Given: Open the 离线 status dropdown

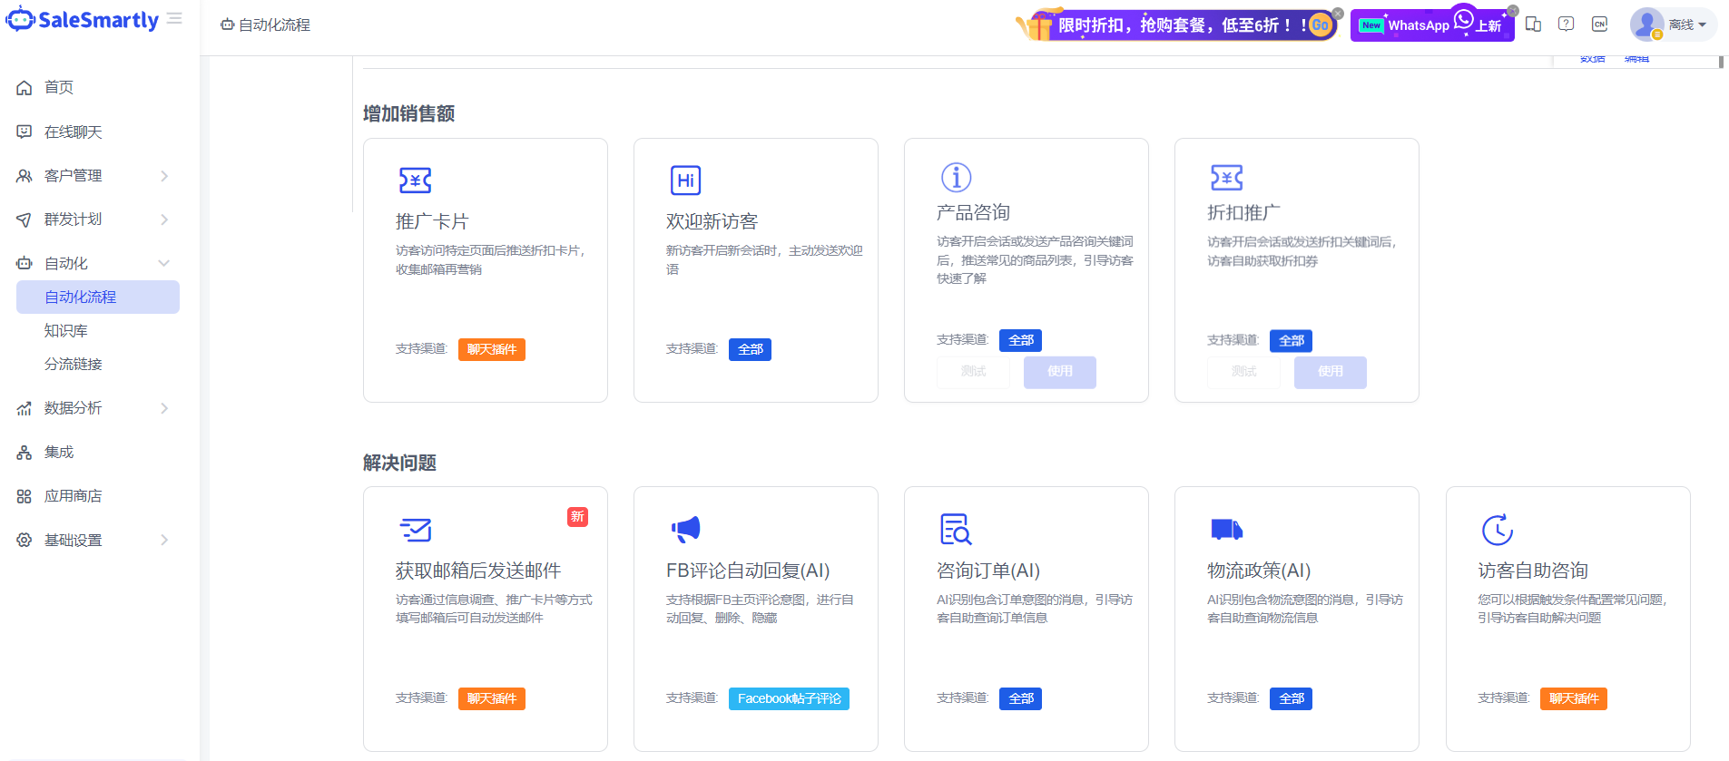Looking at the screenshot, I should tap(1687, 24).
